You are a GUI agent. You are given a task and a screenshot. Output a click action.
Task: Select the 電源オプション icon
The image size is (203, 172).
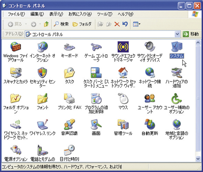click(x=16, y=150)
